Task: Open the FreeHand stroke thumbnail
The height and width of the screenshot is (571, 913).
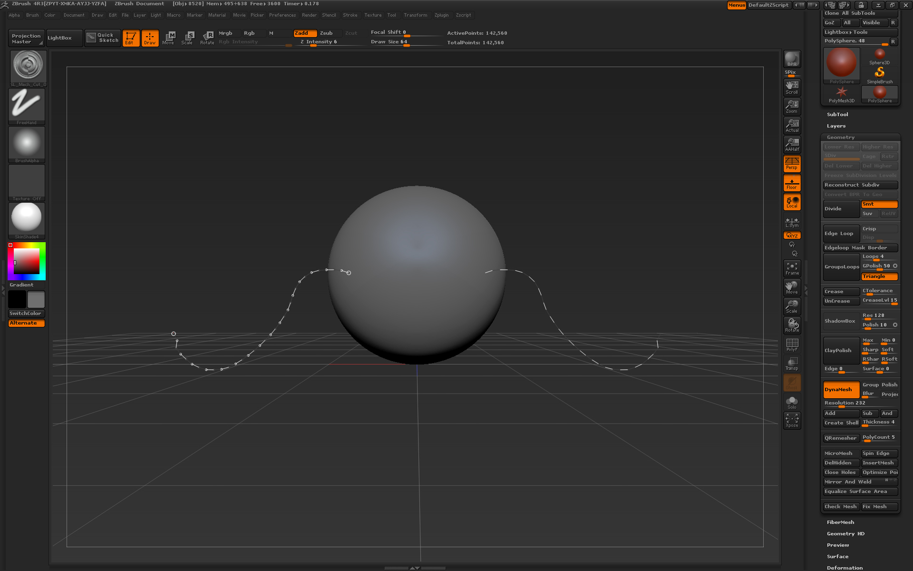Action: pyautogui.click(x=27, y=106)
